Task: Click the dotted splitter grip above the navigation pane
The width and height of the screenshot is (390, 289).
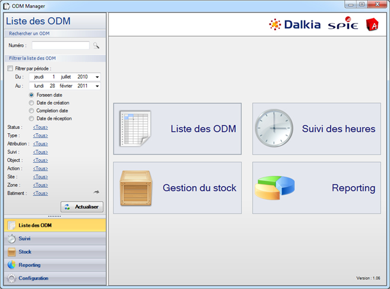Action: point(55,216)
